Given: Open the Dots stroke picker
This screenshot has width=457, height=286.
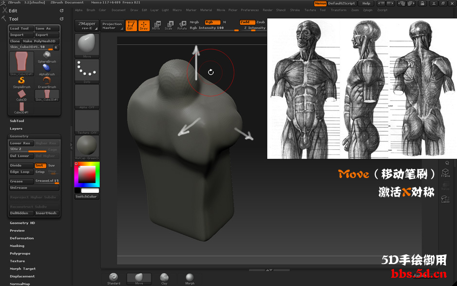Looking at the screenshot, I should (x=87, y=71).
